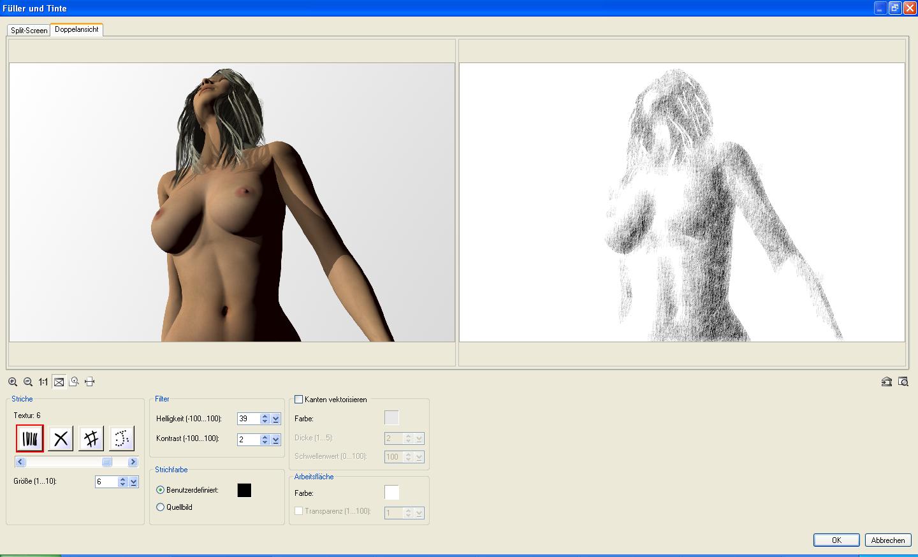Open the Größe value dropdown

133,482
